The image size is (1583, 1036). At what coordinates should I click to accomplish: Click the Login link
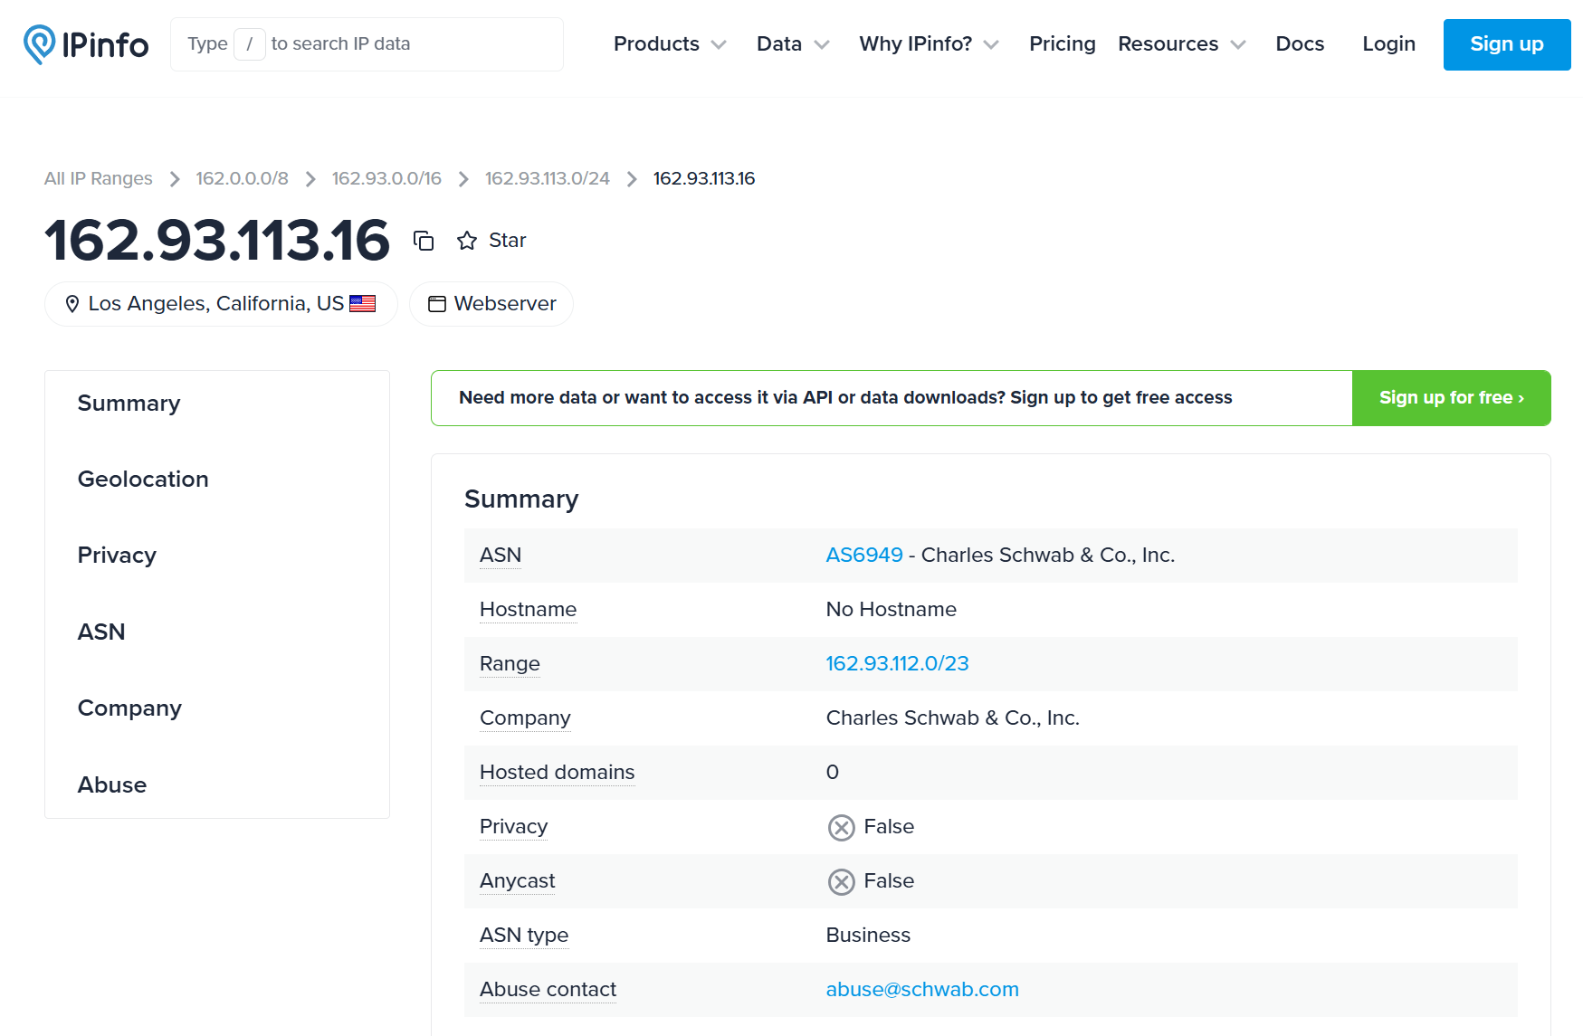coord(1388,44)
